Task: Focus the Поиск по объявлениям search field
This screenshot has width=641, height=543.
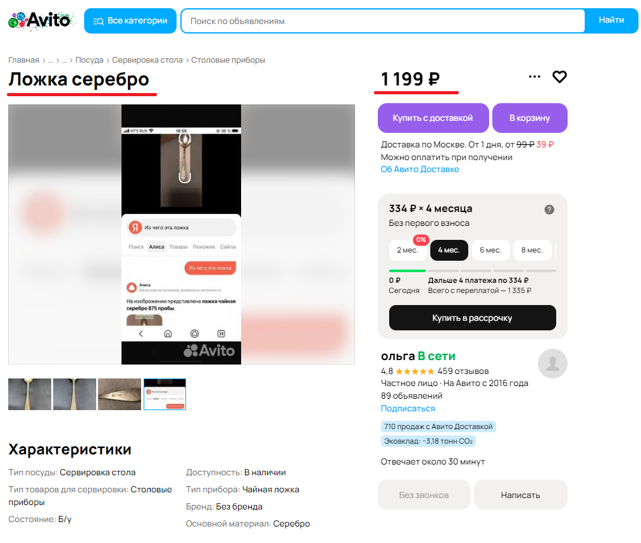Action: tap(383, 21)
